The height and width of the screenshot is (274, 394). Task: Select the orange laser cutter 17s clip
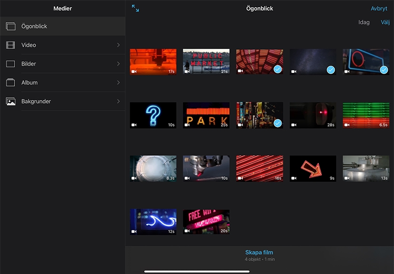153,62
